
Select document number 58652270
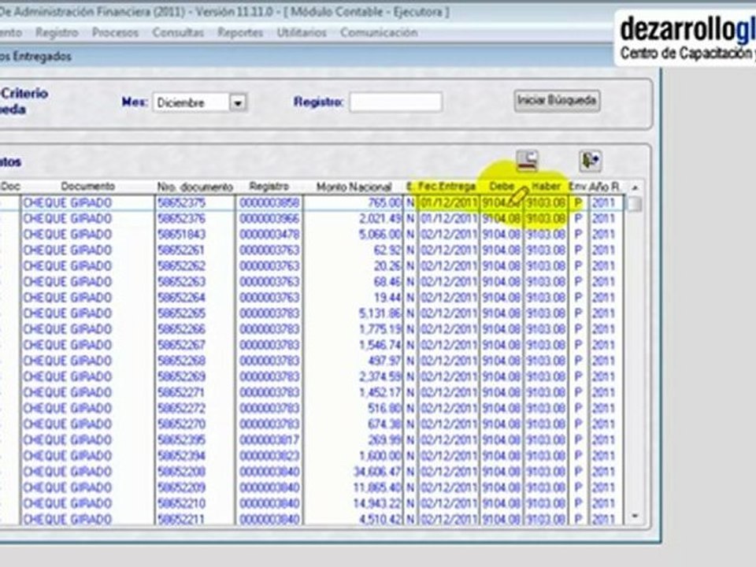[181, 424]
